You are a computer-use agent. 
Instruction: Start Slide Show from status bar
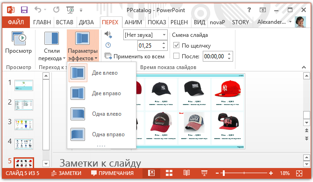204,173
